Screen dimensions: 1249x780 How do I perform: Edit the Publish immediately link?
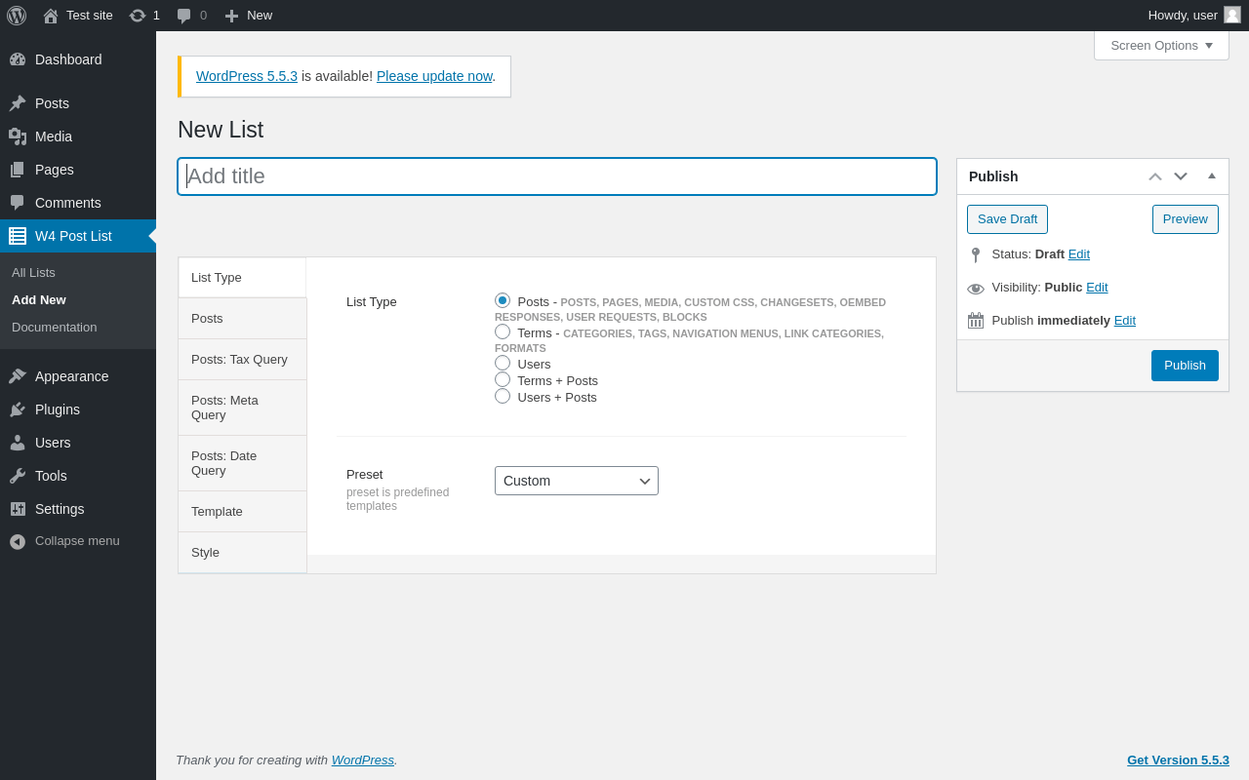(1125, 321)
